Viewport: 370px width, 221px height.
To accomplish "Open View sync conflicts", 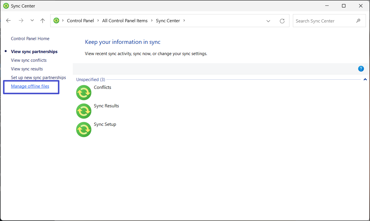I will click(29, 60).
